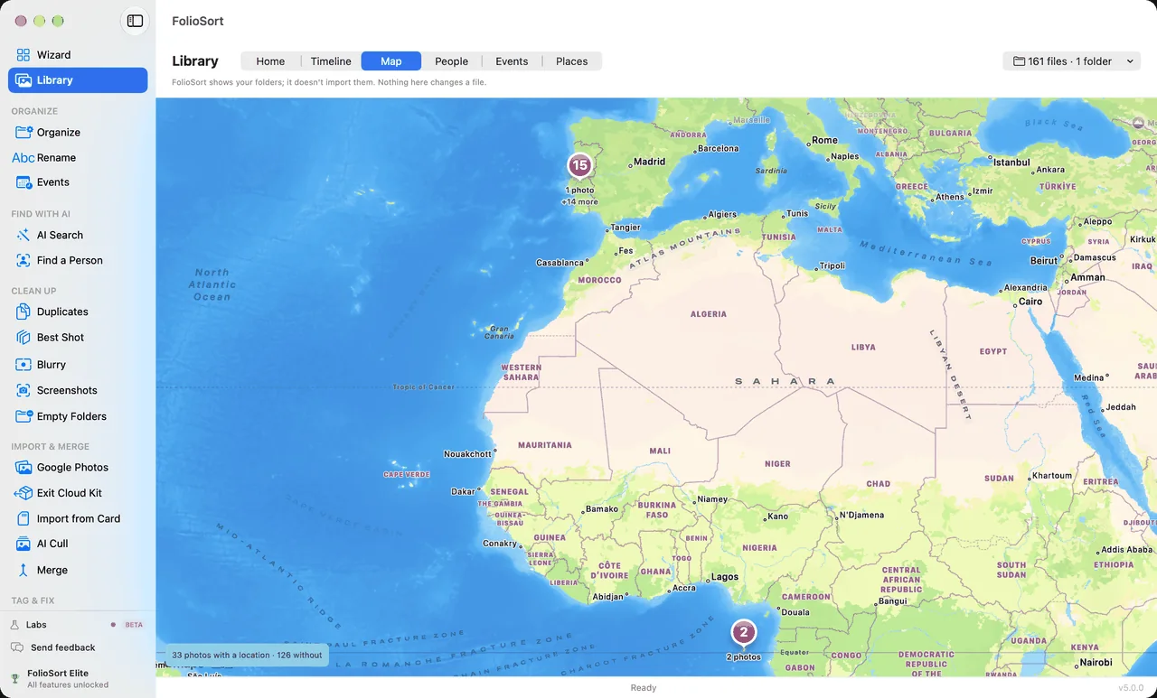This screenshot has width=1157, height=698.
Task: Launch the AI Search sparkle icon
Action: [x=24, y=235]
